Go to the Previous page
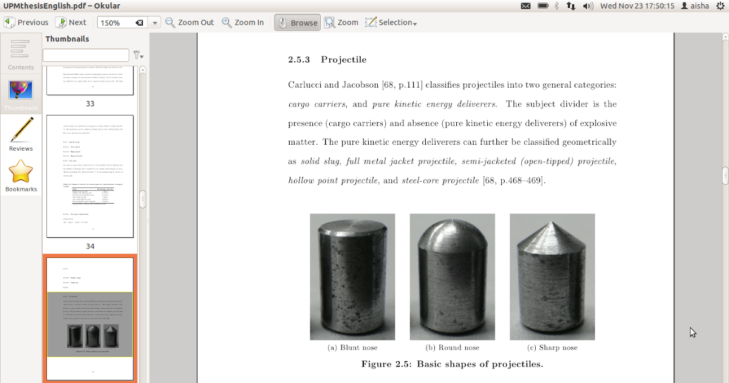Screen dimensions: 729x383 pos(26,22)
